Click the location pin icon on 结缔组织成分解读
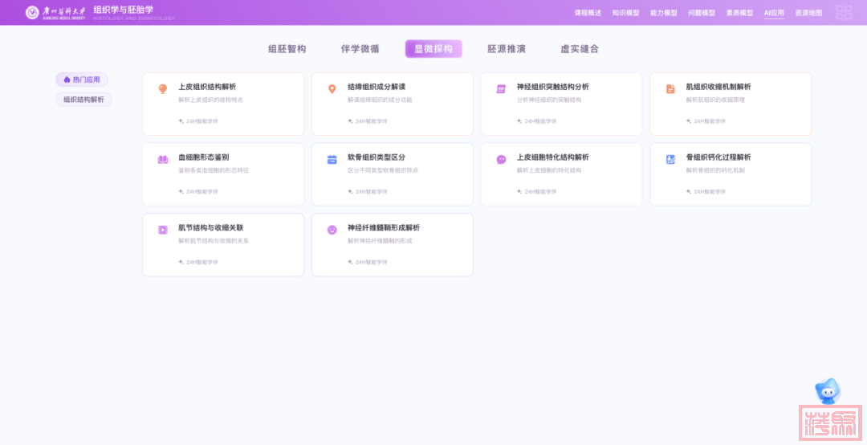867x445 pixels. (332, 88)
